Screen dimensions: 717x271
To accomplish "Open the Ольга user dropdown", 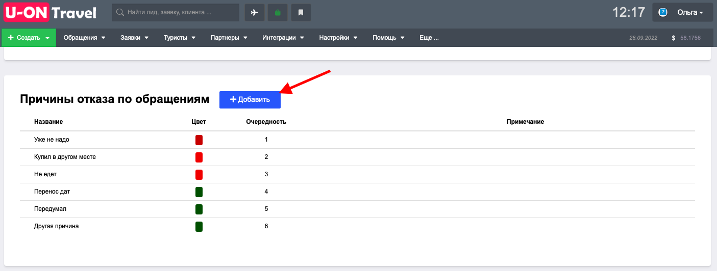I will tap(682, 12).
